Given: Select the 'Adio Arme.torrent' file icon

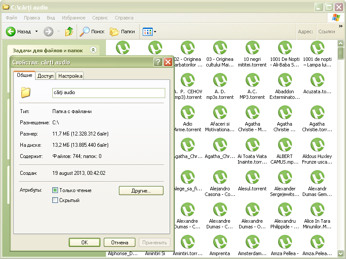Looking at the screenshot, I should pos(188,112).
